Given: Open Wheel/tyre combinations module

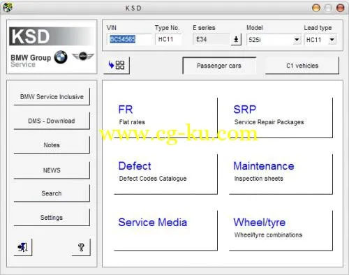Looking at the screenshot, I should (x=281, y=230).
